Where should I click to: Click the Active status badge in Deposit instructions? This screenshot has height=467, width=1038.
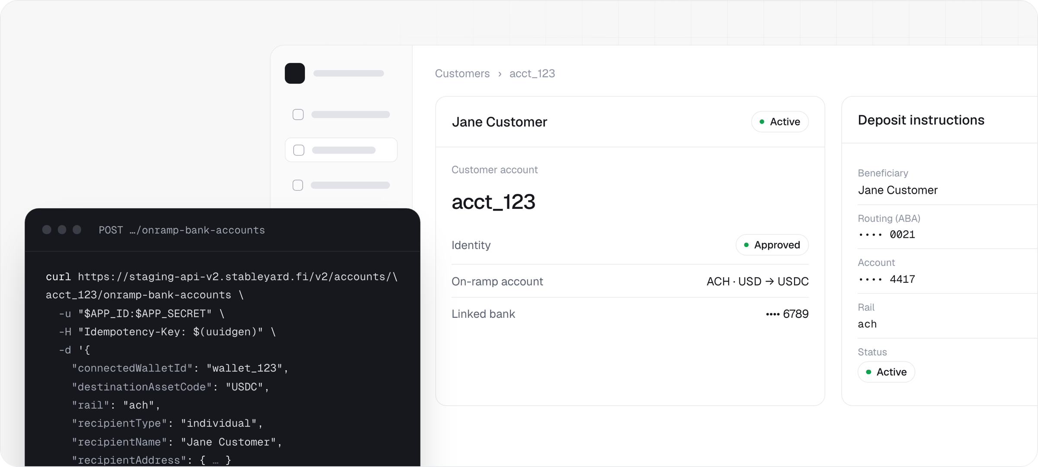886,372
